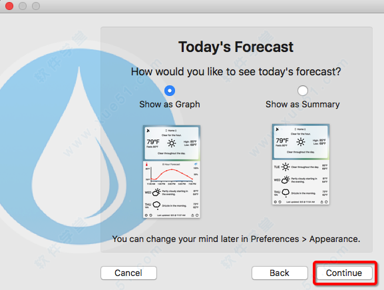Click blue rain icon in graph preview
The height and width of the screenshot is (290, 384).
tap(196, 164)
